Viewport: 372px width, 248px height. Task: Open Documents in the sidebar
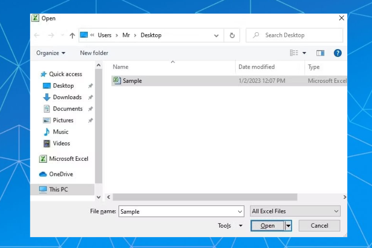click(x=67, y=109)
